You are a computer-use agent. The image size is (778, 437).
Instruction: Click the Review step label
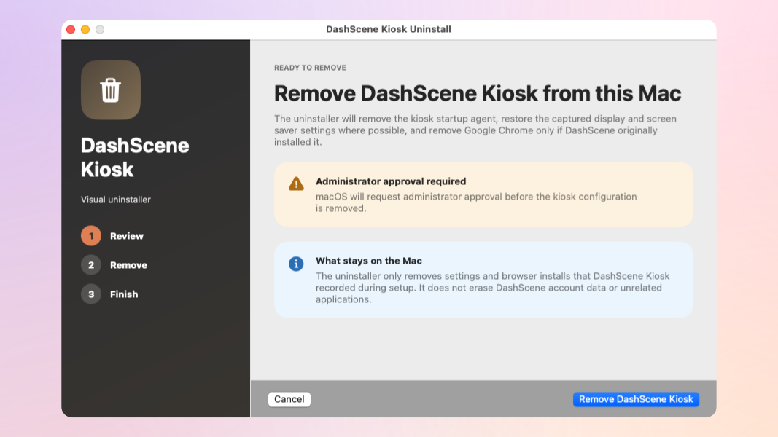pos(127,236)
